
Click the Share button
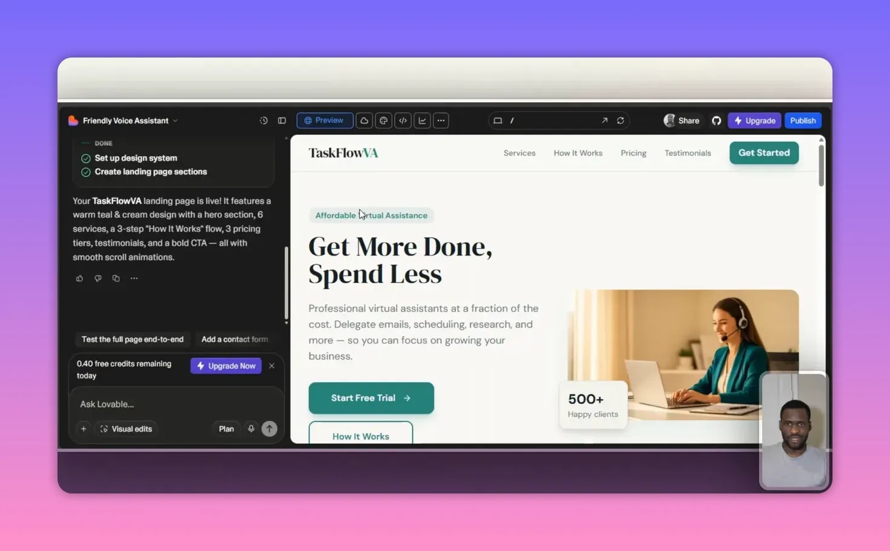pos(682,120)
